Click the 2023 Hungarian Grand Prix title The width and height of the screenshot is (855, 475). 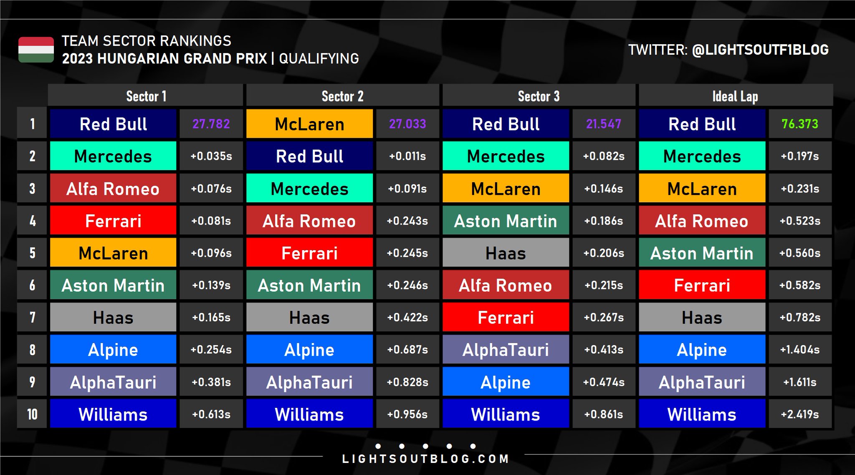164,58
